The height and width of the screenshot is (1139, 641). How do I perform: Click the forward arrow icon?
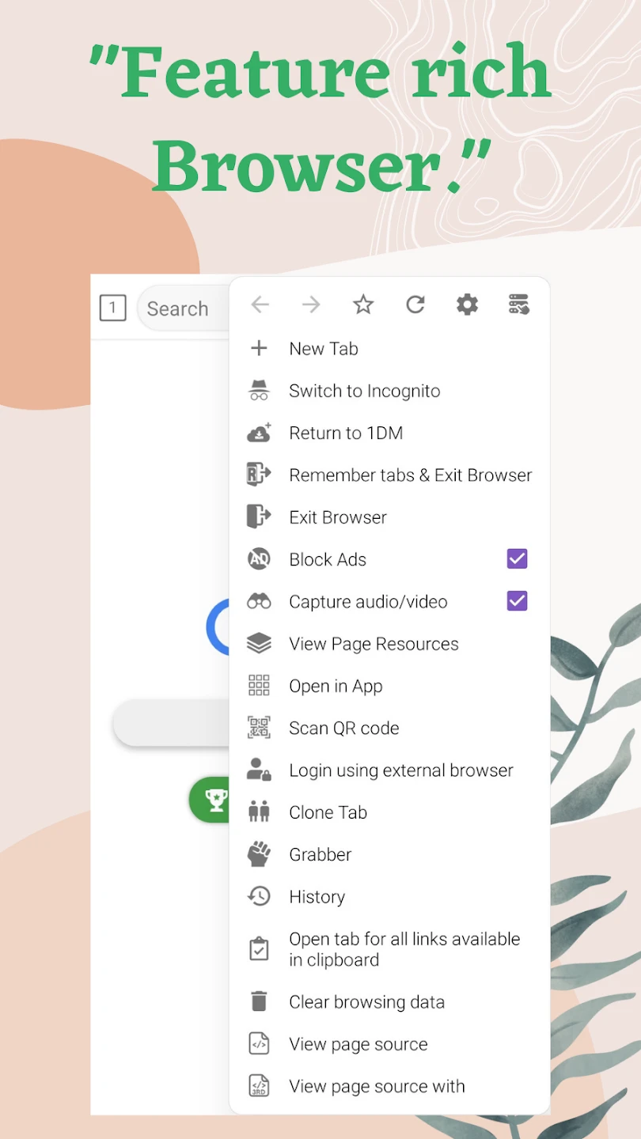coord(311,305)
